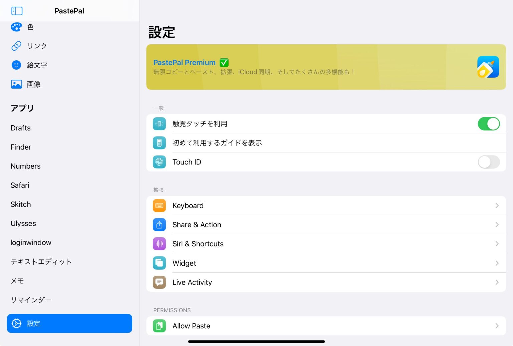Screen dimensions: 513x346
Task: Click the Share & Action icon
Action: pyautogui.click(x=159, y=225)
